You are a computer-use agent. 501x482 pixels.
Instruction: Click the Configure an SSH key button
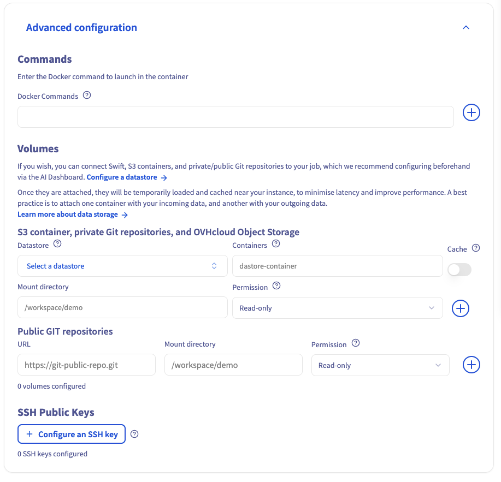72,435
